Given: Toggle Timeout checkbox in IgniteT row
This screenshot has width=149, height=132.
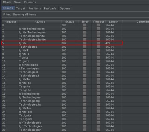Looking at the screenshot, I should click(x=98, y=50).
